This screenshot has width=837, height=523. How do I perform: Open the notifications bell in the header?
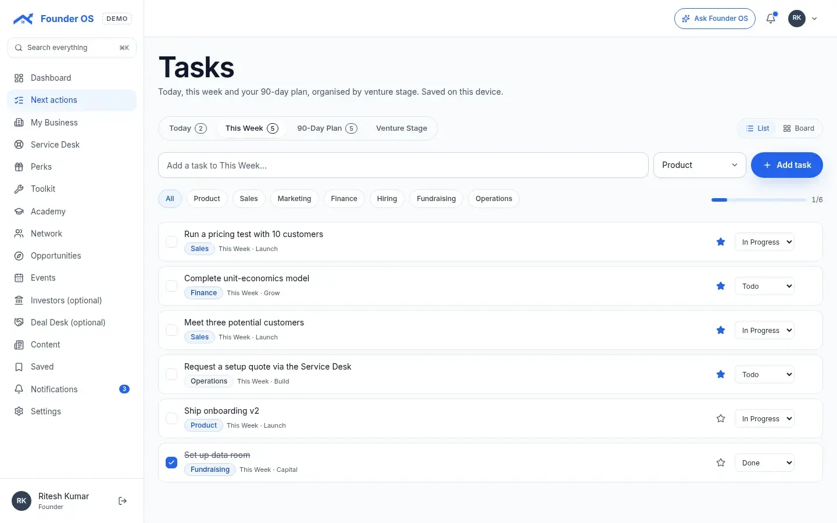(x=771, y=19)
